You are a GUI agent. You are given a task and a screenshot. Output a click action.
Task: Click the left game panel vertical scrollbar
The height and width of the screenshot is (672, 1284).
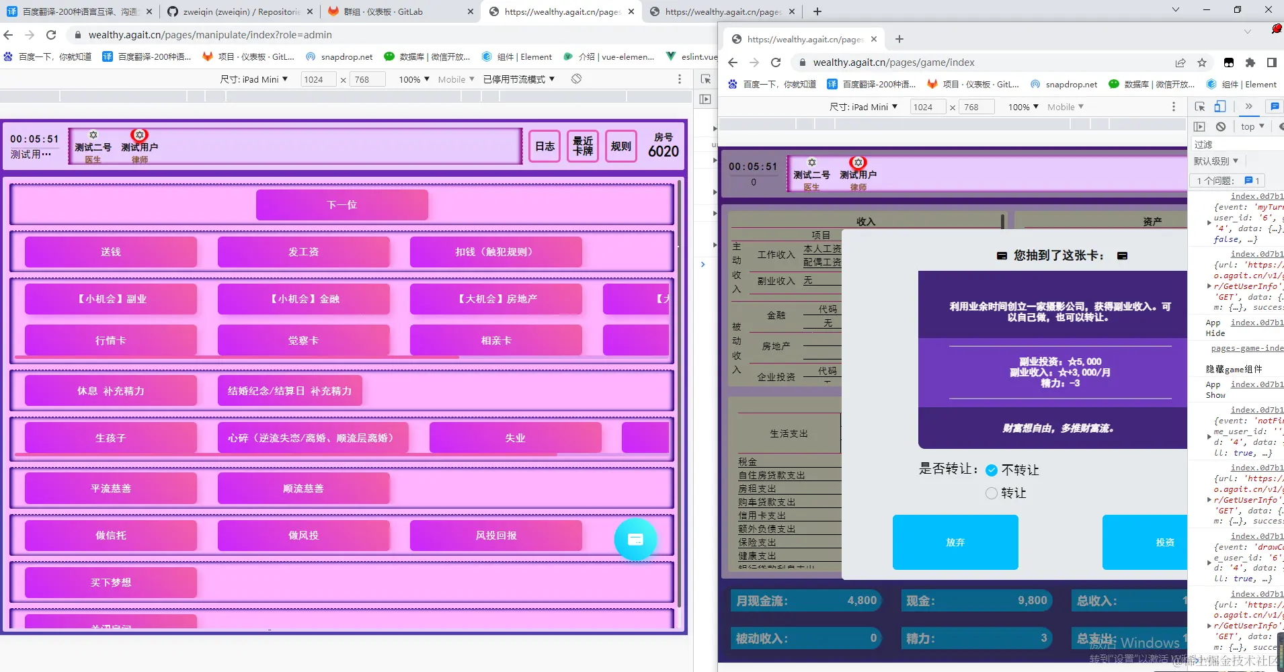coord(680,393)
